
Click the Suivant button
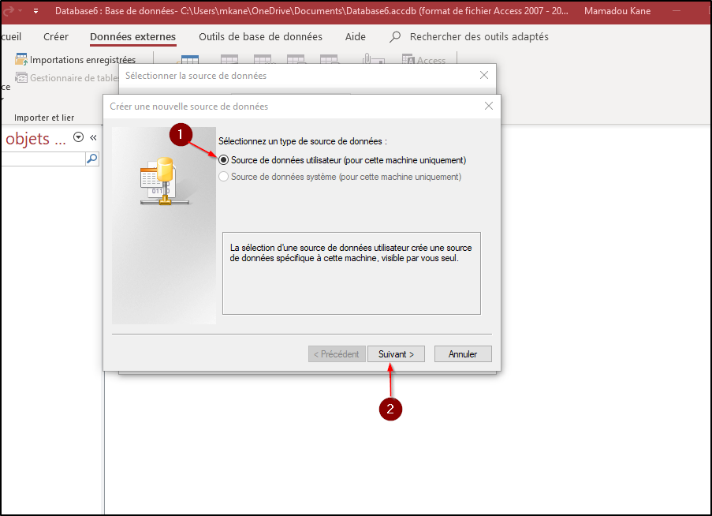point(396,354)
